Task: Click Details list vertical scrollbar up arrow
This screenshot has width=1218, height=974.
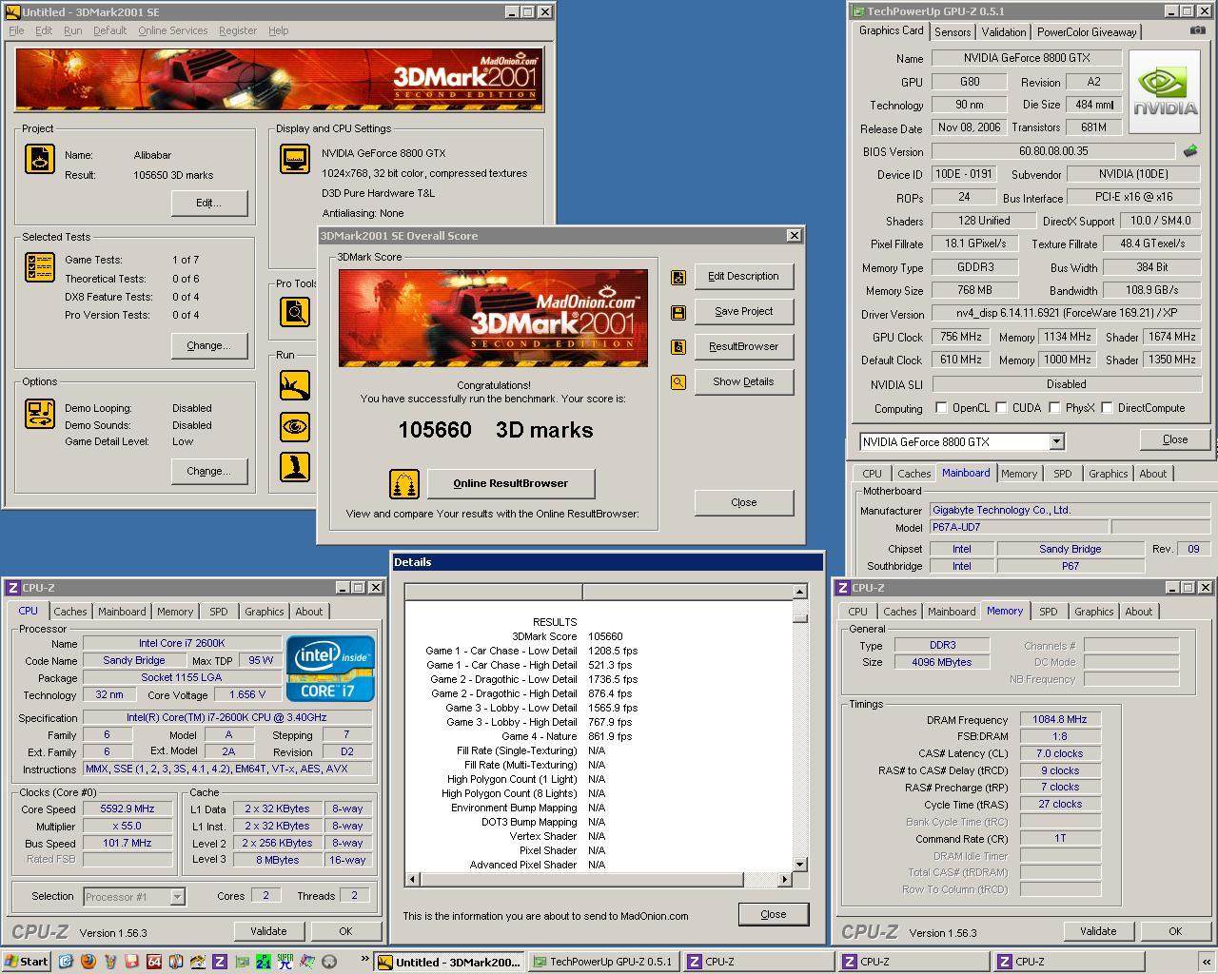Action: tap(799, 592)
